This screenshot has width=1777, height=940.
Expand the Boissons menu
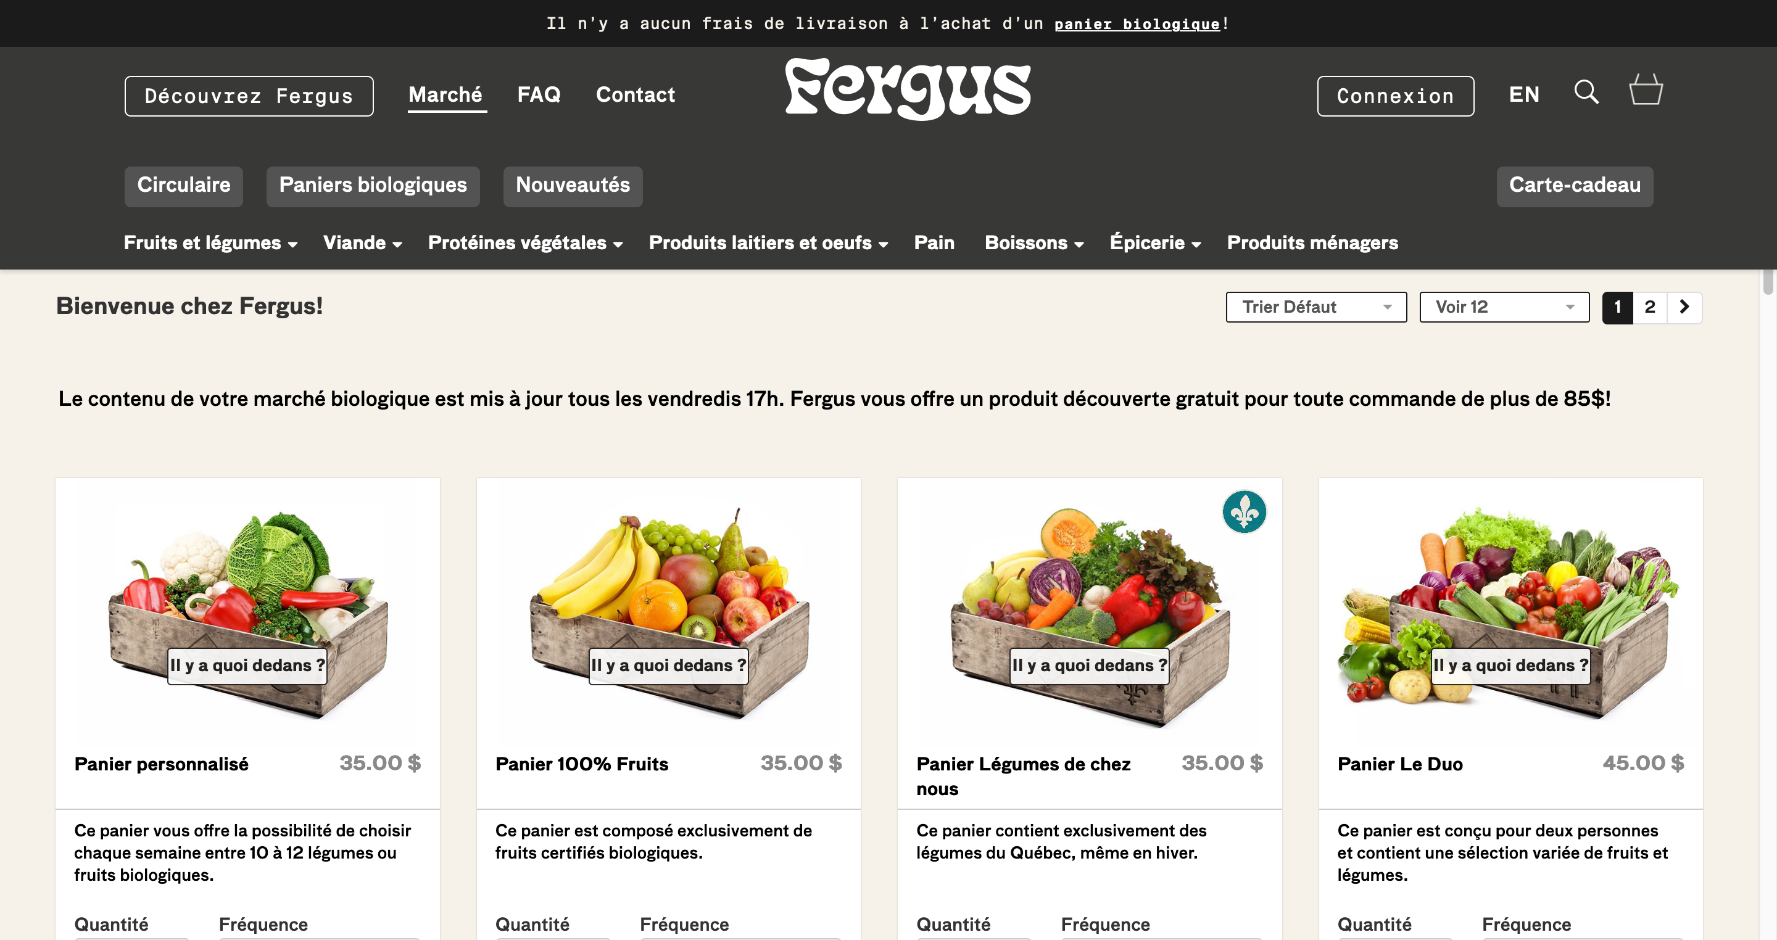coord(1034,243)
